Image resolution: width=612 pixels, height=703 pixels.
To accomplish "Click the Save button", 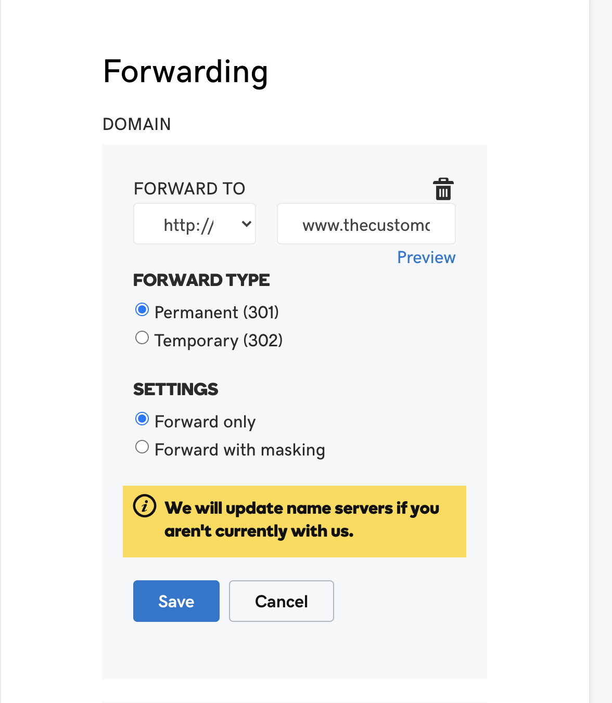I will tap(176, 601).
